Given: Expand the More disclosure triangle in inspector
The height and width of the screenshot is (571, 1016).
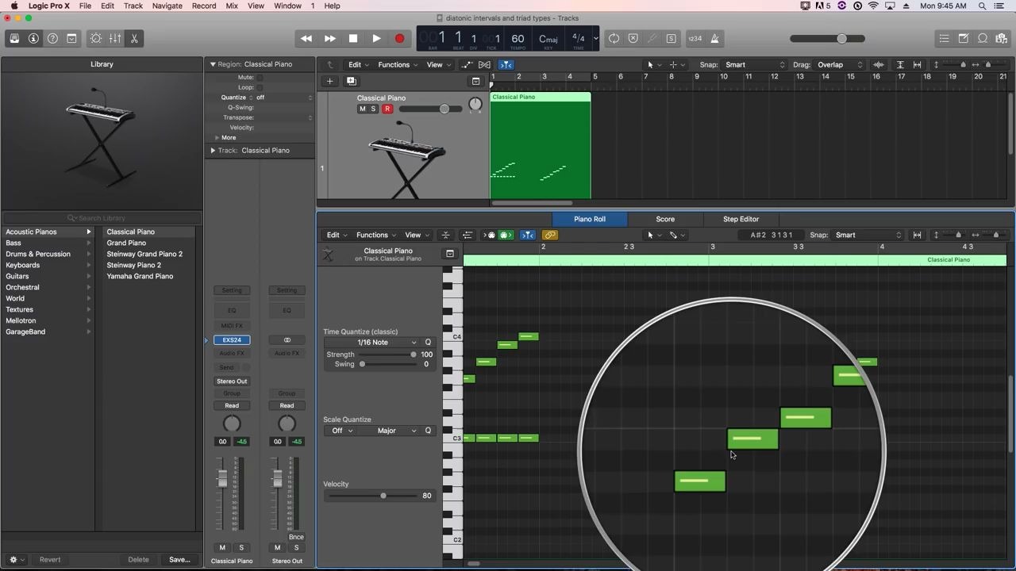Looking at the screenshot, I should (217, 137).
